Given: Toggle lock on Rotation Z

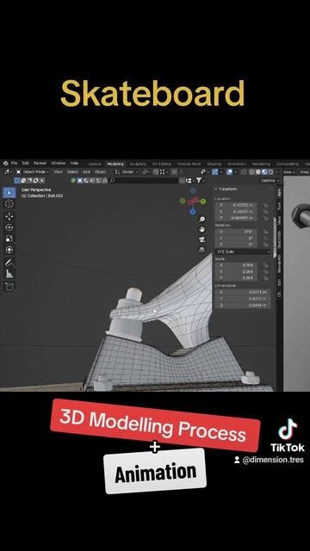Looking at the screenshot, I should click(x=266, y=245).
